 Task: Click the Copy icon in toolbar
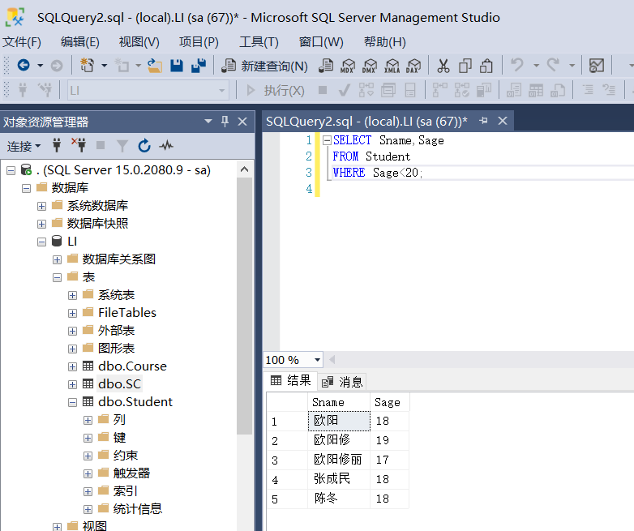click(x=465, y=65)
